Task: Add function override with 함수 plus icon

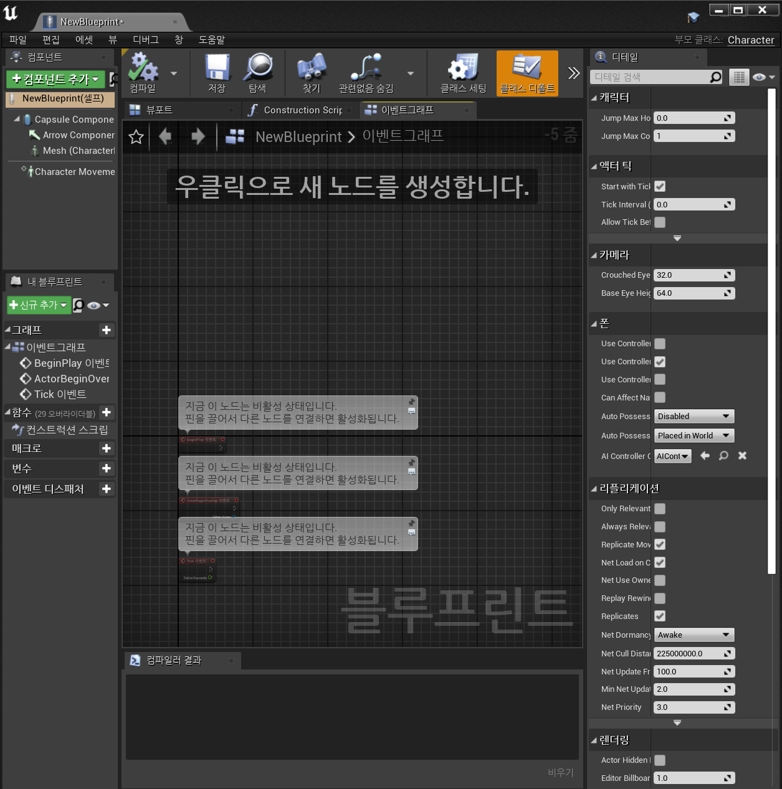Action: pos(107,412)
